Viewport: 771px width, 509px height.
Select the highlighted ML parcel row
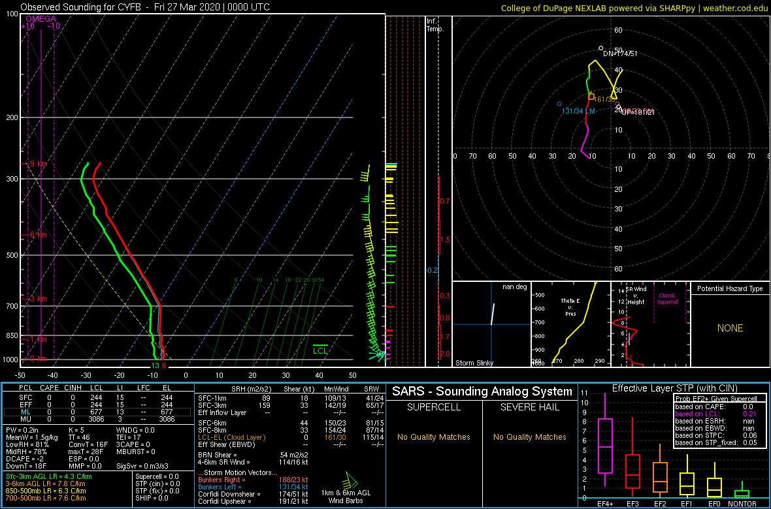(97, 412)
